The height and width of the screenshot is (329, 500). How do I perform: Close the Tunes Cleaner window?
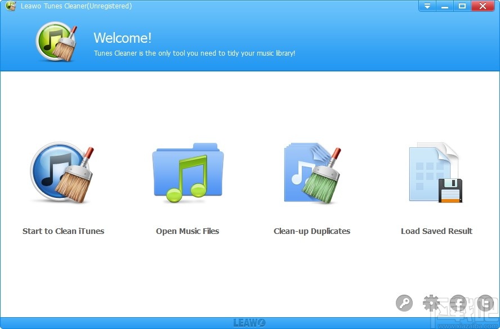[x=483, y=6]
